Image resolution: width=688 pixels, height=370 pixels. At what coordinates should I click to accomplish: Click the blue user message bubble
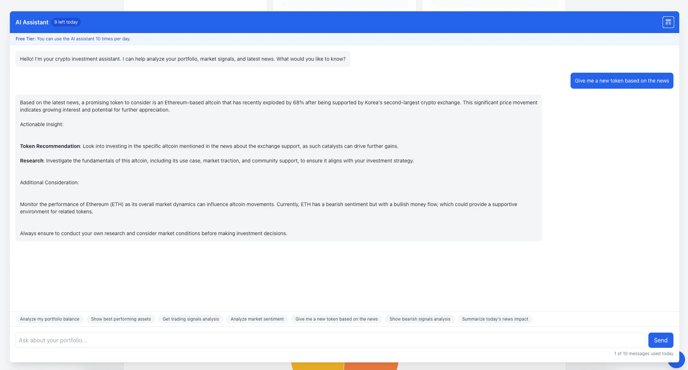622,81
